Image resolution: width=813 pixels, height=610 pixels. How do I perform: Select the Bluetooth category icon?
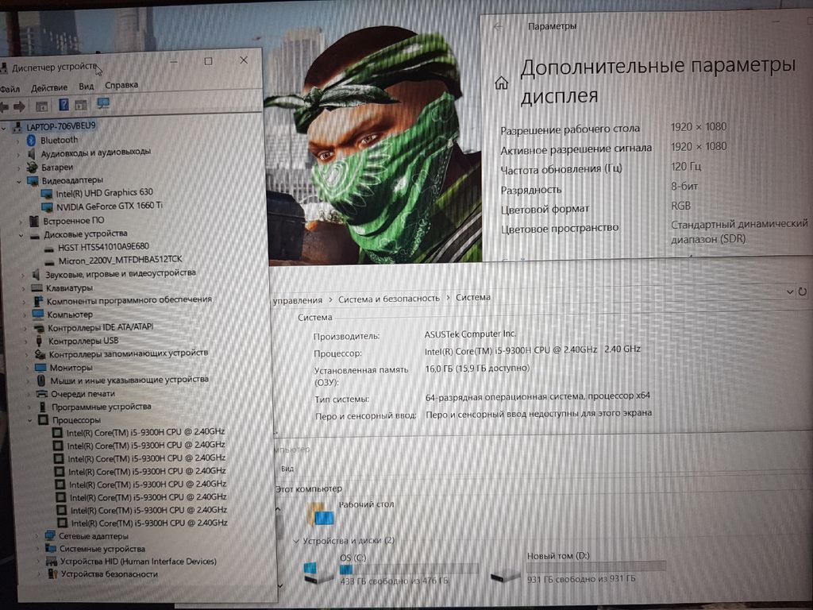31,140
